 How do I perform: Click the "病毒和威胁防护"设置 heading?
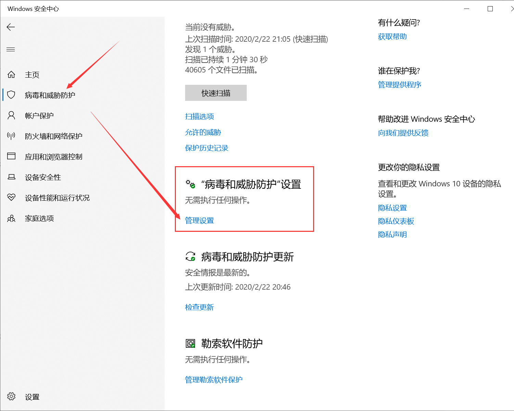251,184
